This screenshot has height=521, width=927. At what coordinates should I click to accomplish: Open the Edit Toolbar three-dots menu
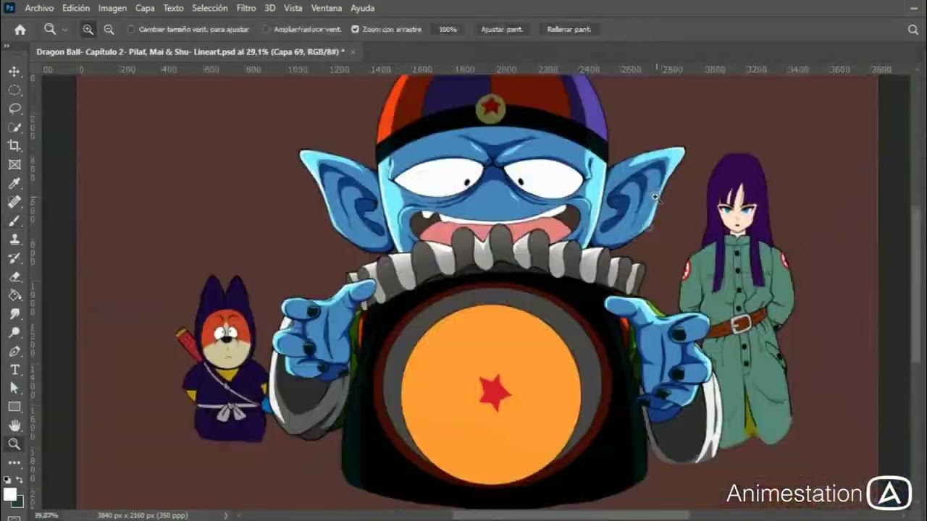14,462
